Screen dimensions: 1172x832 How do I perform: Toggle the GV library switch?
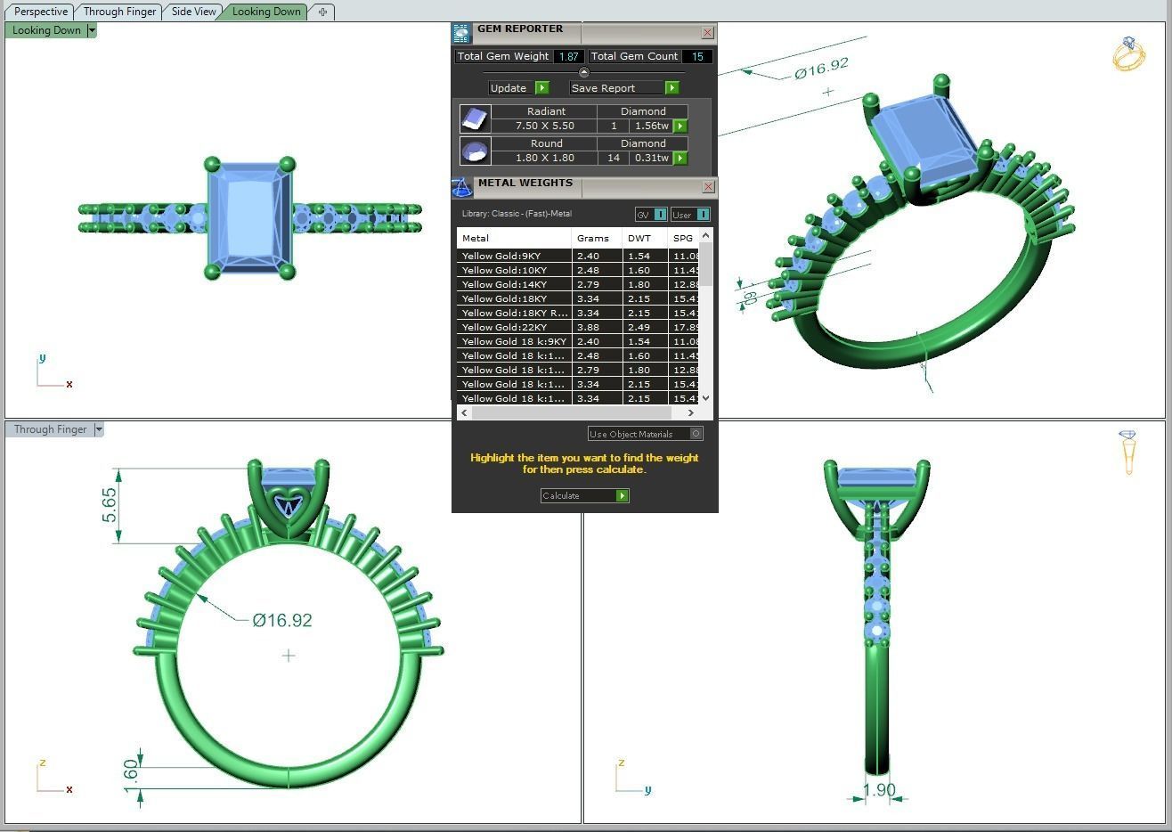[x=651, y=215]
